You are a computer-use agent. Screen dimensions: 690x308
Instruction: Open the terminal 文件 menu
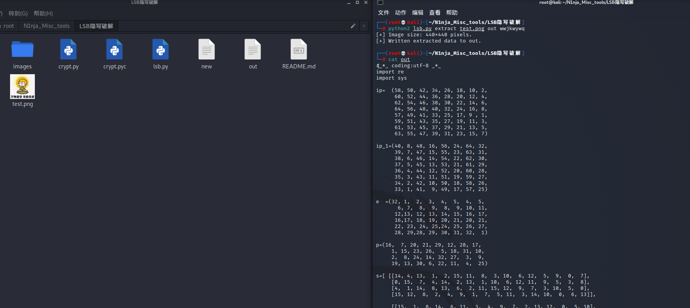click(384, 13)
